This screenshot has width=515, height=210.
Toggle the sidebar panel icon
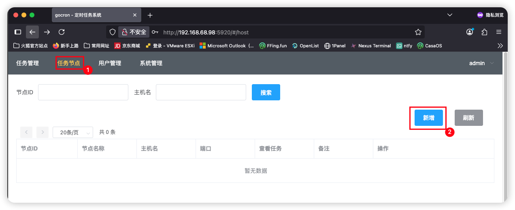point(18,32)
